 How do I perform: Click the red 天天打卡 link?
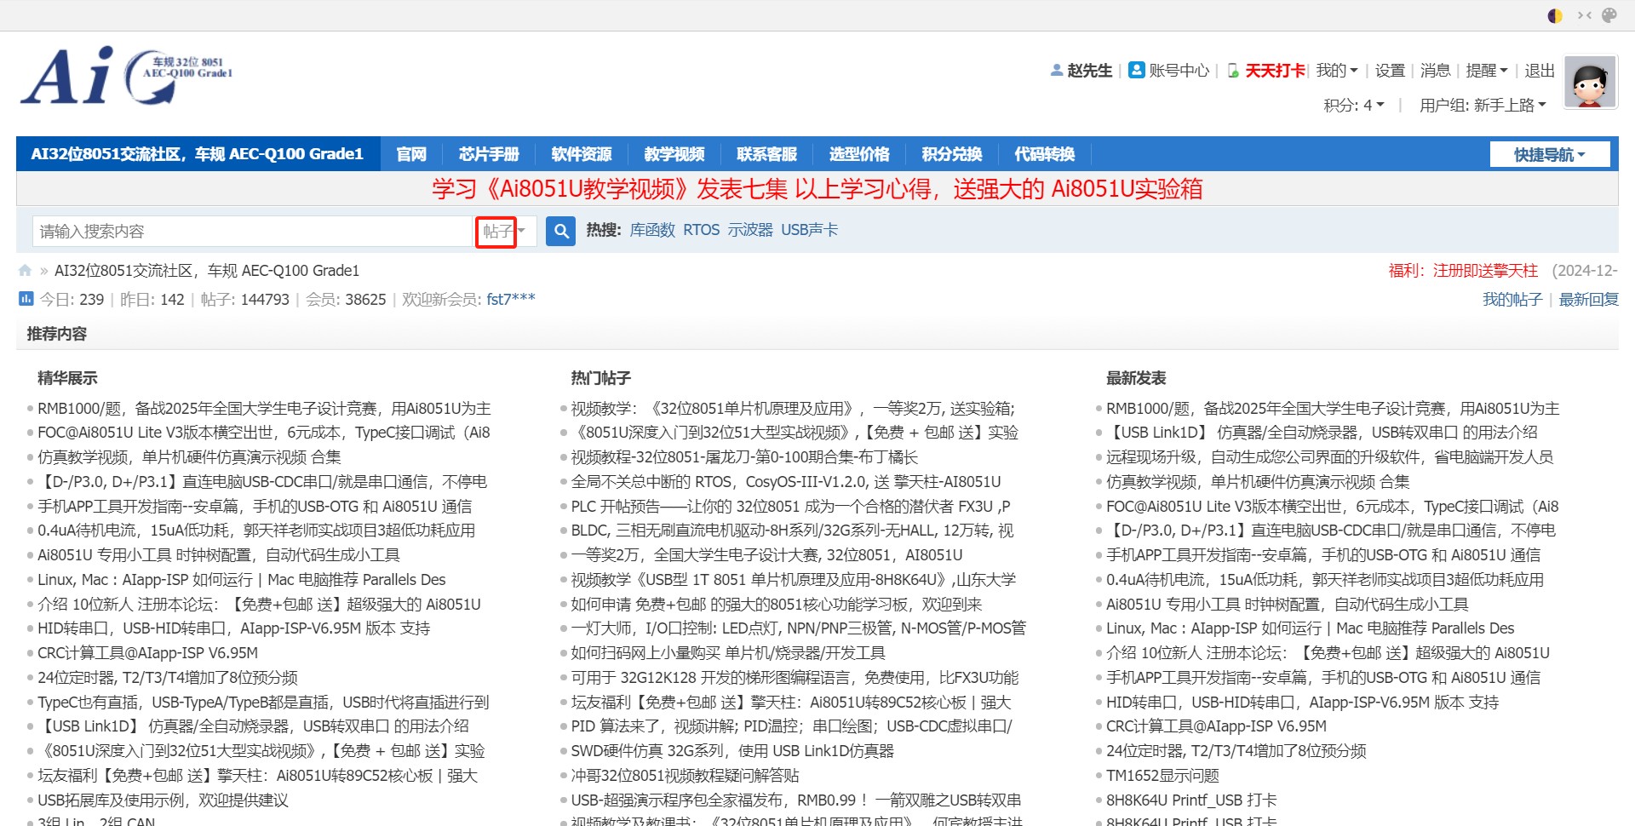1275,71
